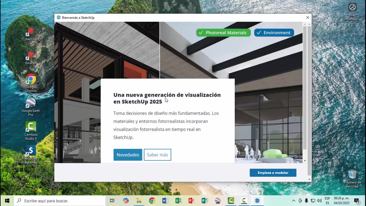The width and height of the screenshot is (366, 206).
Task: Open Camtasia Studio 8 desktop shortcut
Action: (x=31, y=131)
